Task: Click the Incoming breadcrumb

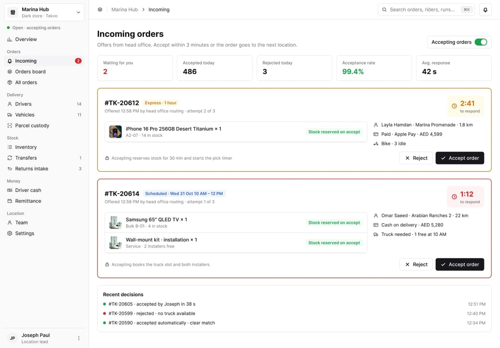Action: click(x=159, y=10)
